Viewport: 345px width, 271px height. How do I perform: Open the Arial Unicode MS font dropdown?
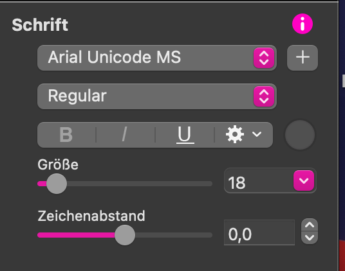click(157, 58)
